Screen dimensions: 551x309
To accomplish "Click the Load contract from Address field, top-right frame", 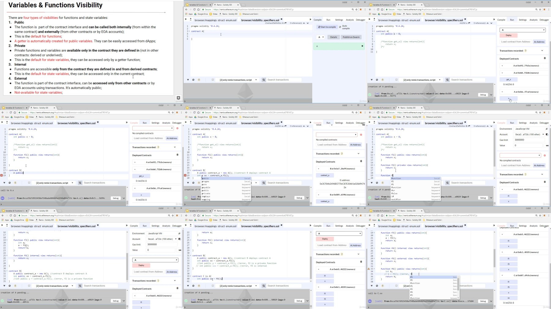I will click(x=515, y=42).
